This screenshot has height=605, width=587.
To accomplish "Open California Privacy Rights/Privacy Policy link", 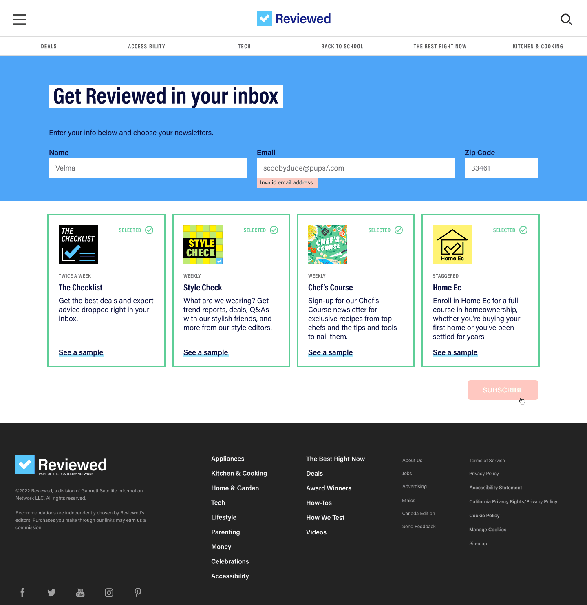I will pos(513,501).
